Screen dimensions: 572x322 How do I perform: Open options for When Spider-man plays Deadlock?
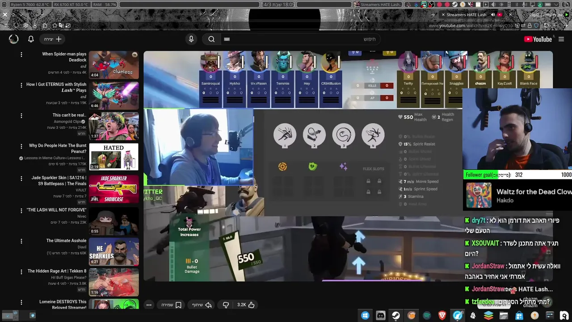tap(21, 55)
